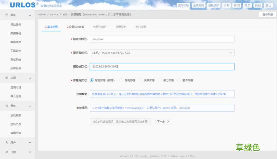277x159 pixels.
Task: Select 暂不部署 radio option
Action: pyautogui.click(x=179, y=80)
